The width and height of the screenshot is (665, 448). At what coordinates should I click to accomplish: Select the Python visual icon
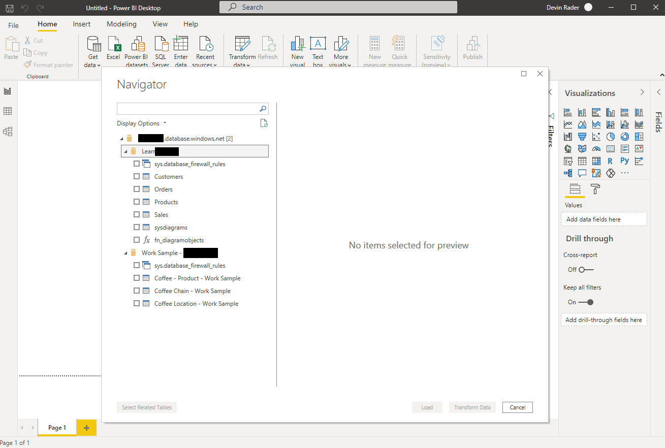(624, 161)
